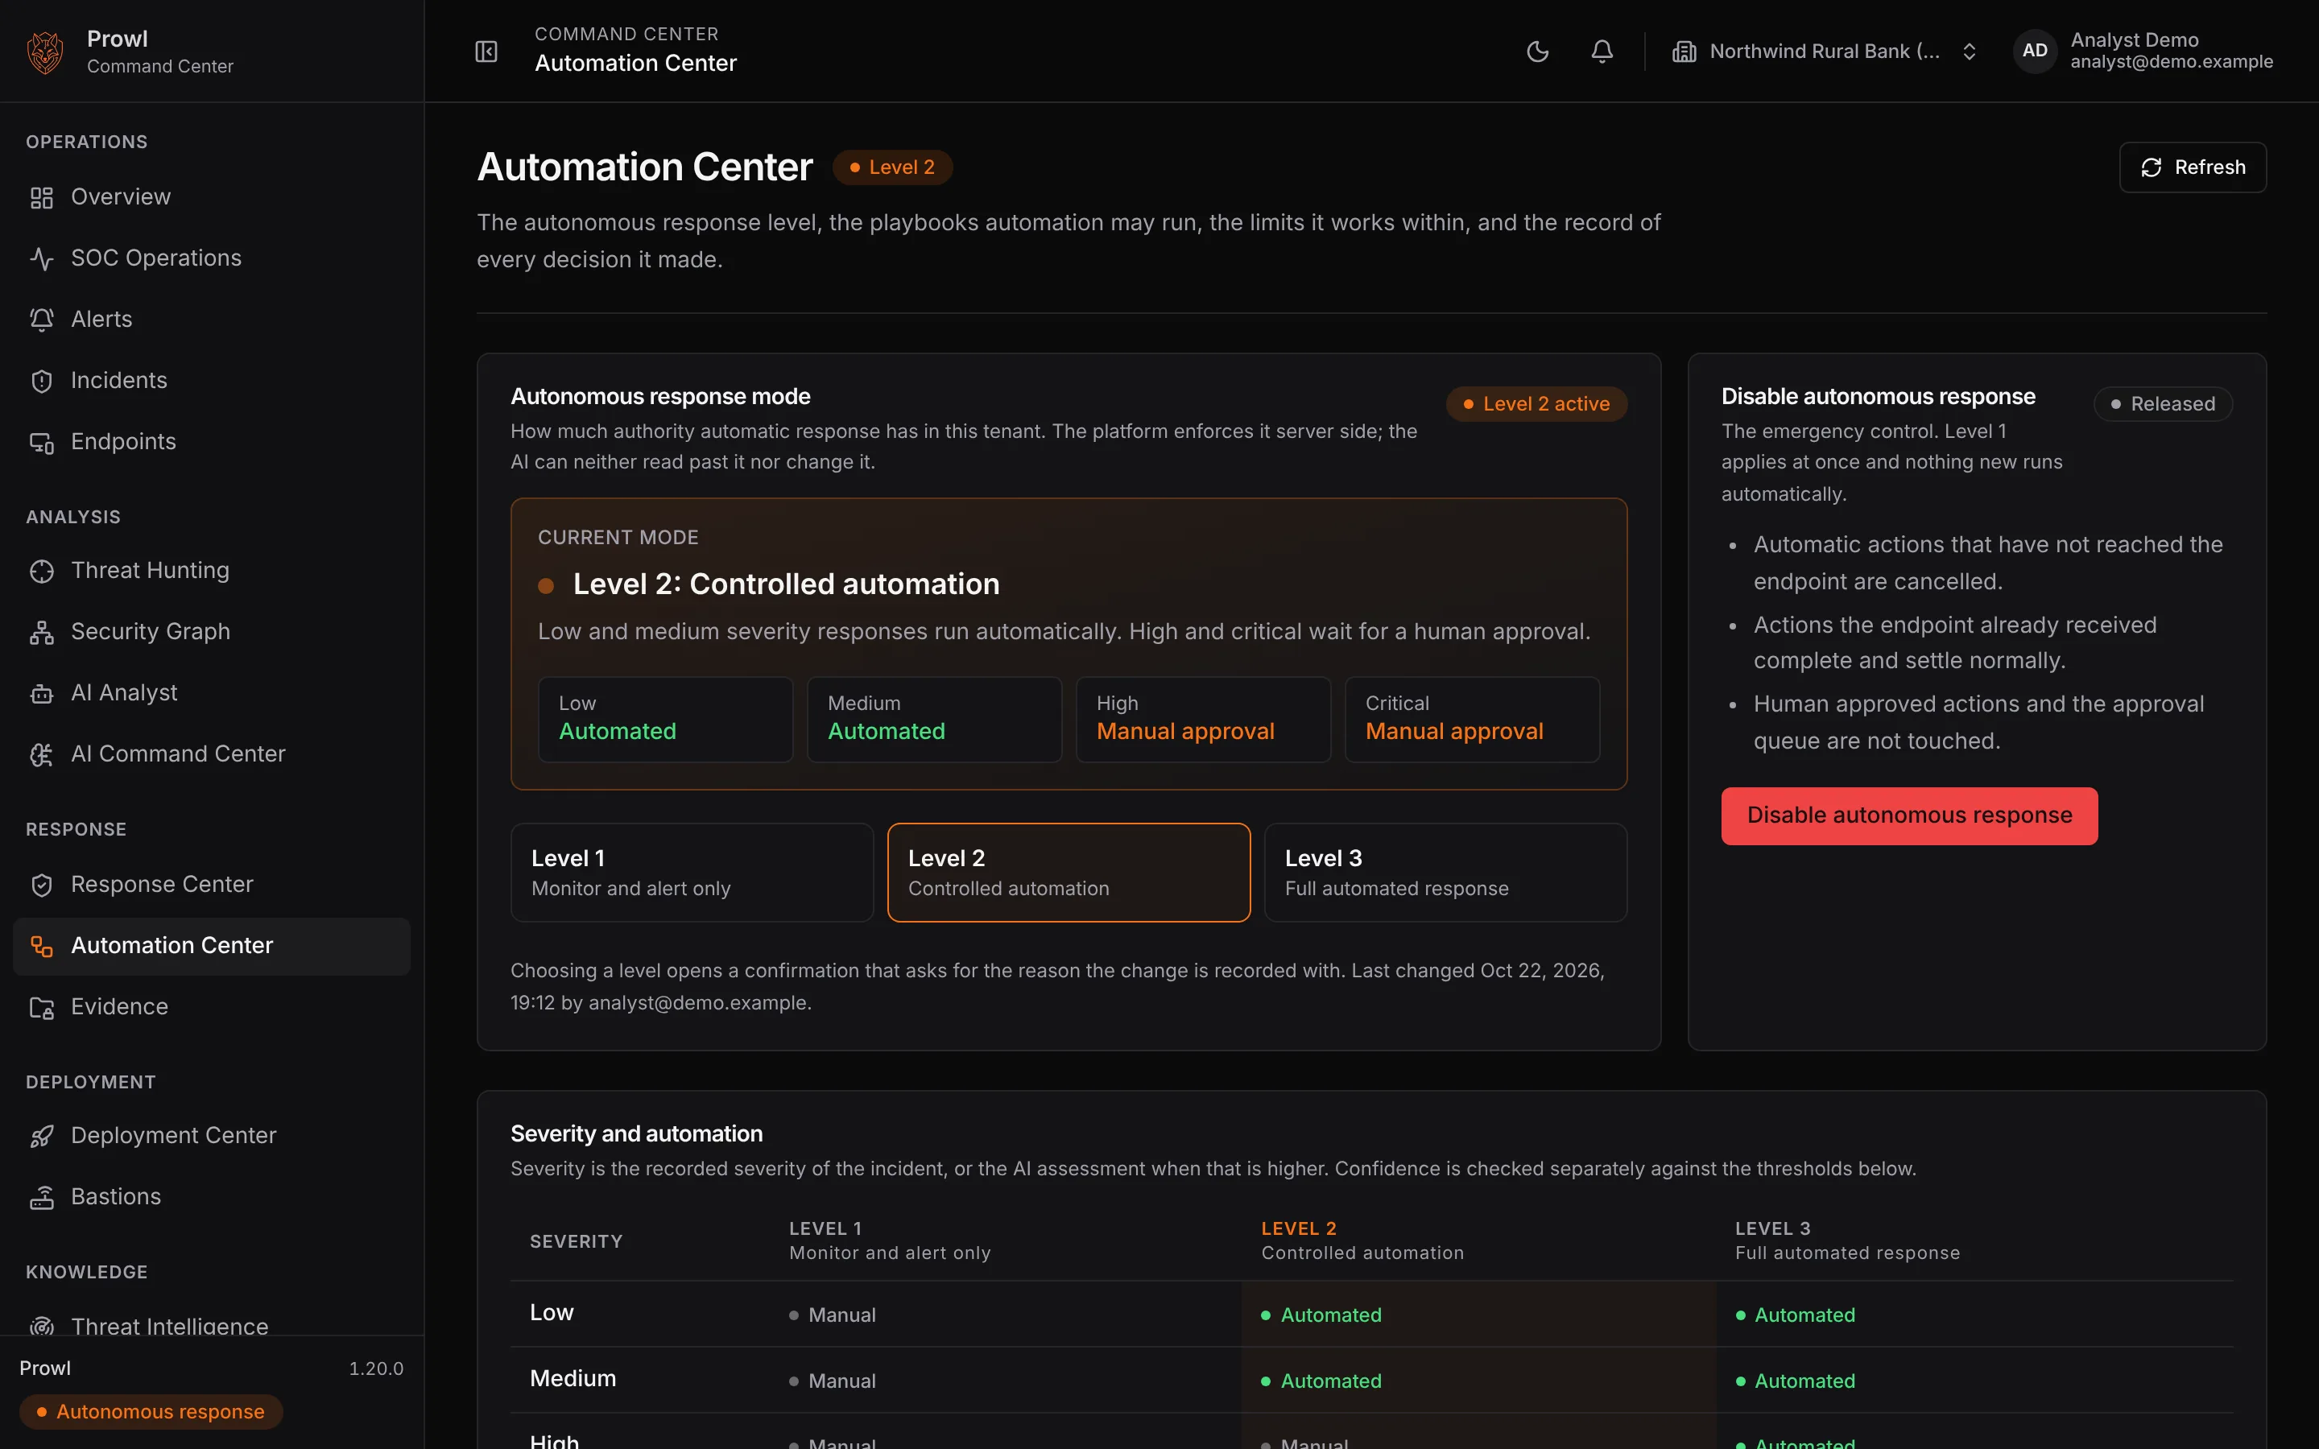Image resolution: width=2319 pixels, height=1449 pixels.
Task: Click Critical Manual approval tile
Action: 1472,719
